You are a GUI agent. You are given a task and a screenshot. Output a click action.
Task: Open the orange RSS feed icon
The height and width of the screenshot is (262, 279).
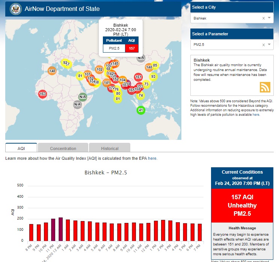click(x=265, y=87)
